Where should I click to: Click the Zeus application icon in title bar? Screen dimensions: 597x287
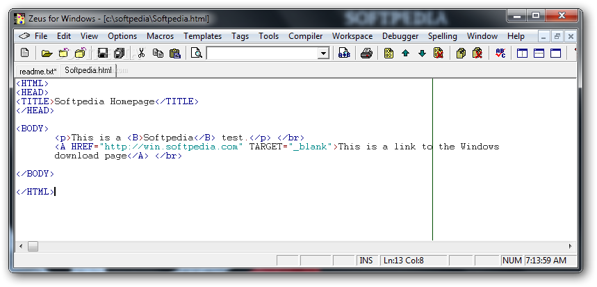pos(19,18)
